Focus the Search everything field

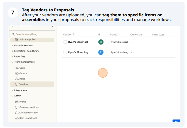(32, 34)
